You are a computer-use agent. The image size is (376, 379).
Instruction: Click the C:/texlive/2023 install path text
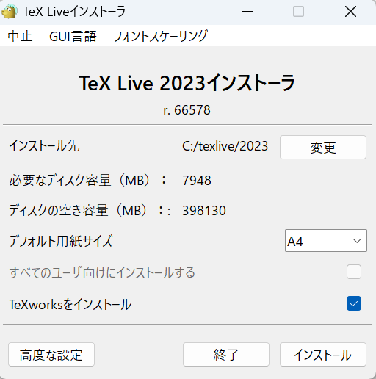[225, 146]
